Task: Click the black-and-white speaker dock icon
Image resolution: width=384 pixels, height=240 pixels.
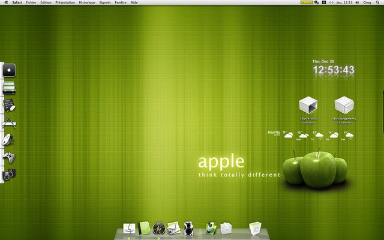Action: click(x=188, y=228)
